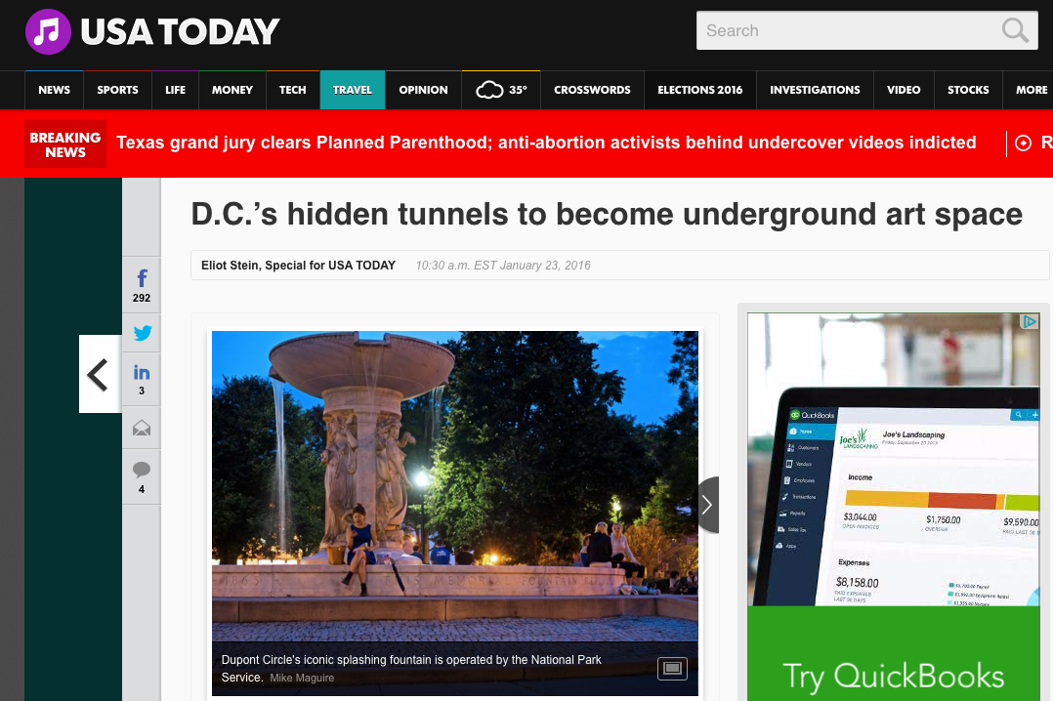Show the next gallery photo arrow
The height and width of the screenshot is (701, 1053).
click(x=707, y=505)
